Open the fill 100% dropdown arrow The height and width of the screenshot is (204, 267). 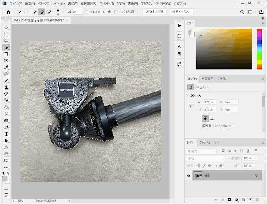tap(255, 166)
